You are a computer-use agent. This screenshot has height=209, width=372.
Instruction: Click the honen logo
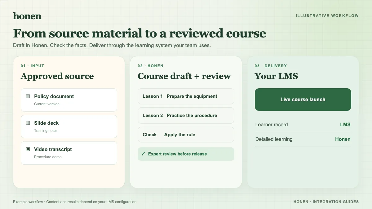27,16
